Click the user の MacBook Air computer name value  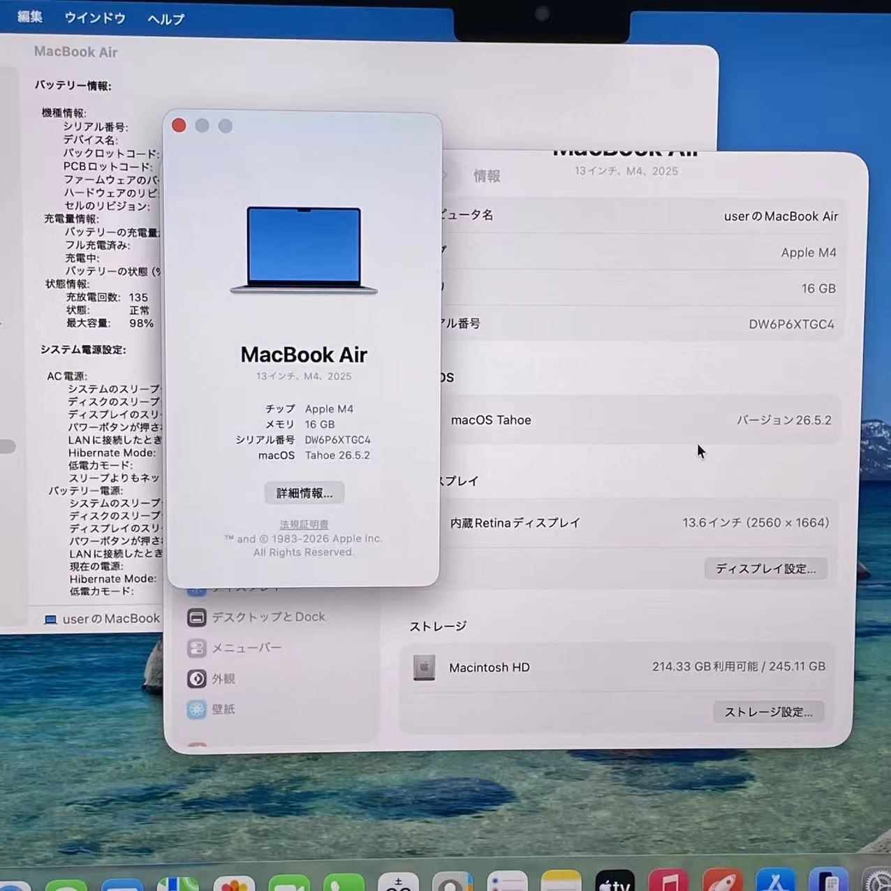tap(781, 216)
